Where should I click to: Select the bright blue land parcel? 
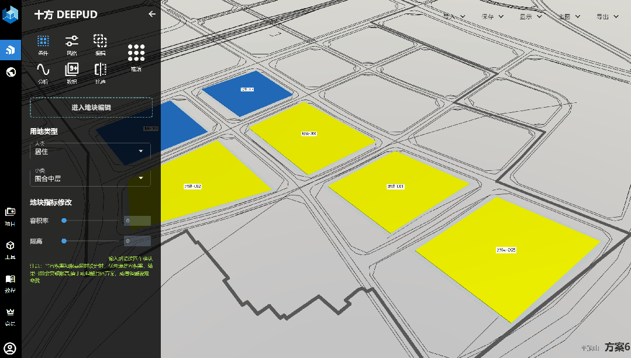[x=247, y=94]
